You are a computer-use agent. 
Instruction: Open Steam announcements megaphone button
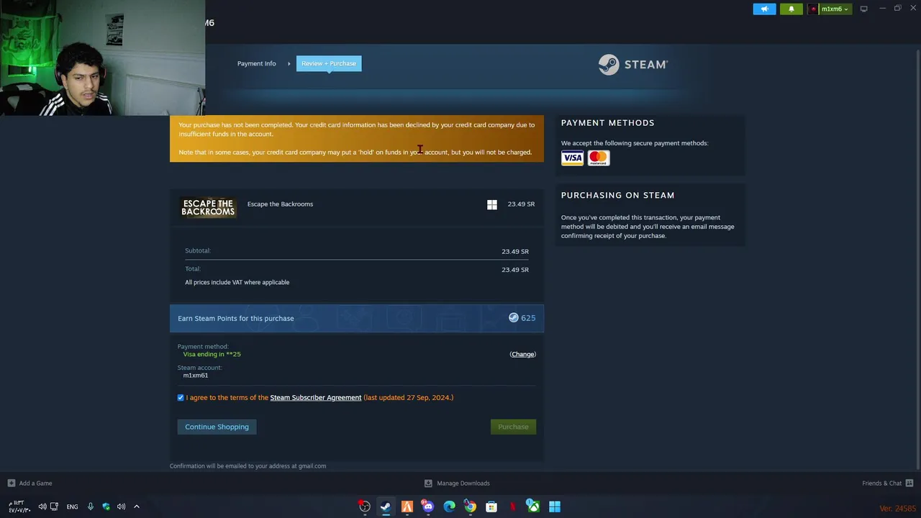(x=764, y=9)
